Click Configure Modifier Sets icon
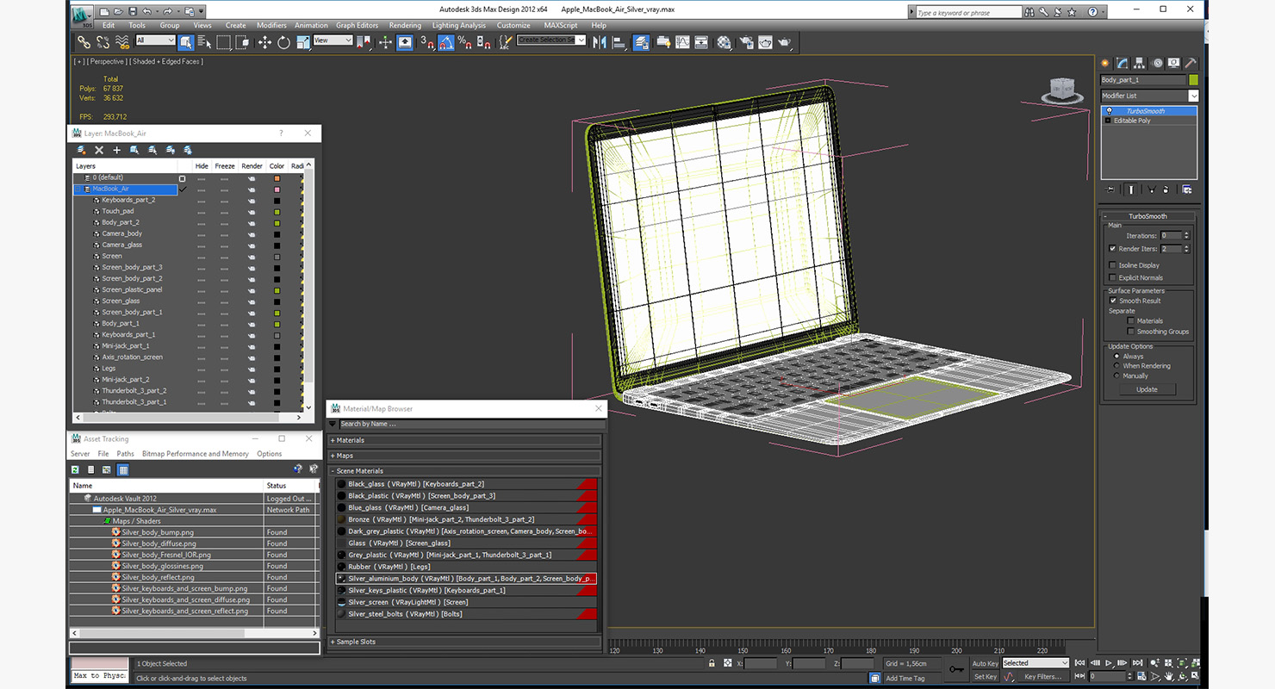 [1187, 189]
